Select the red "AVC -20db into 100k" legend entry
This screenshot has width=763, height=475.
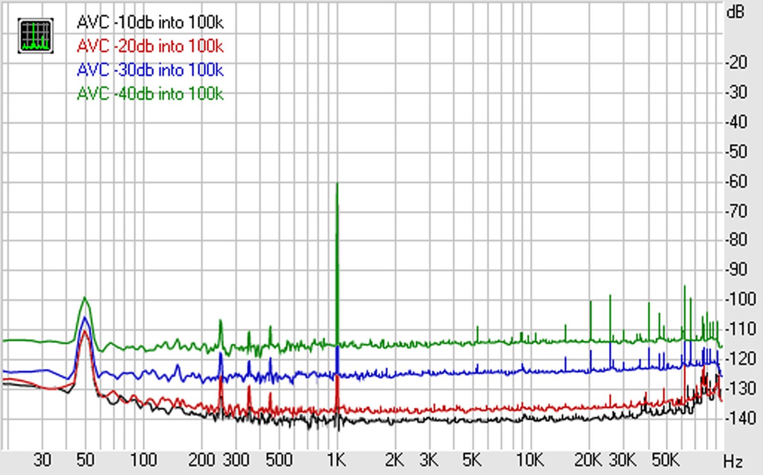pos(150,46)
